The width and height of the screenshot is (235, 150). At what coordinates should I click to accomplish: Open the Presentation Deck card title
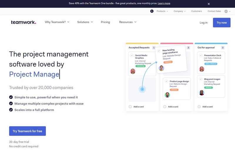212,55
